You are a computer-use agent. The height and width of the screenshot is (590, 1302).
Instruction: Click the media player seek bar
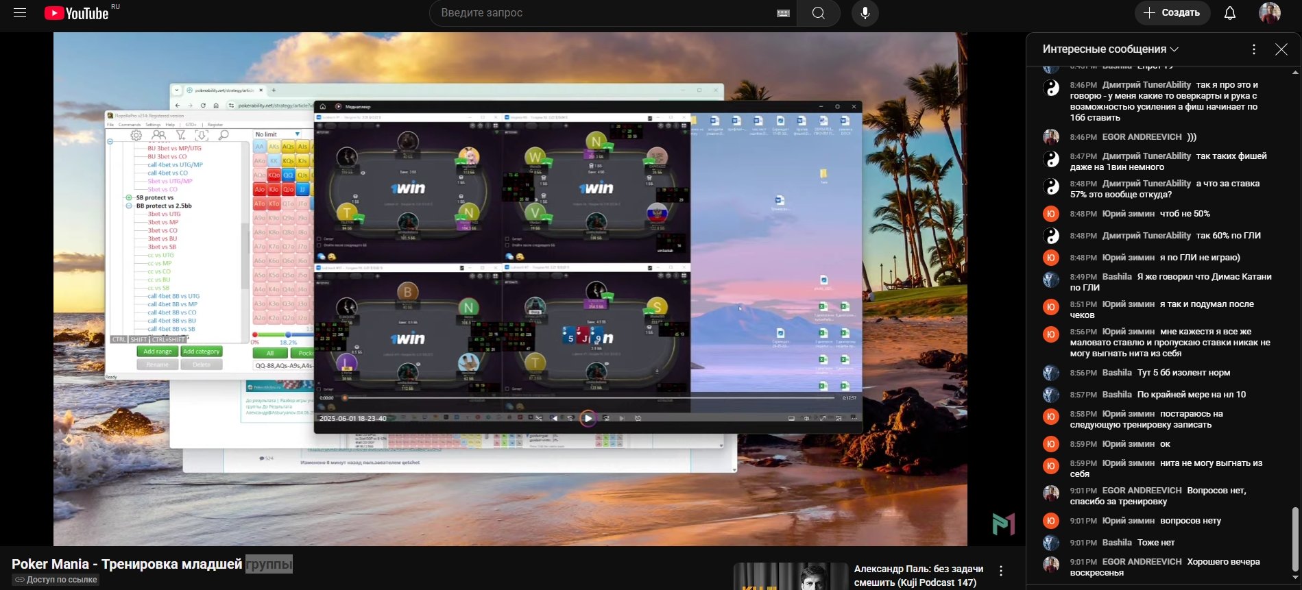pyautogui.click(x=588, y=397)
